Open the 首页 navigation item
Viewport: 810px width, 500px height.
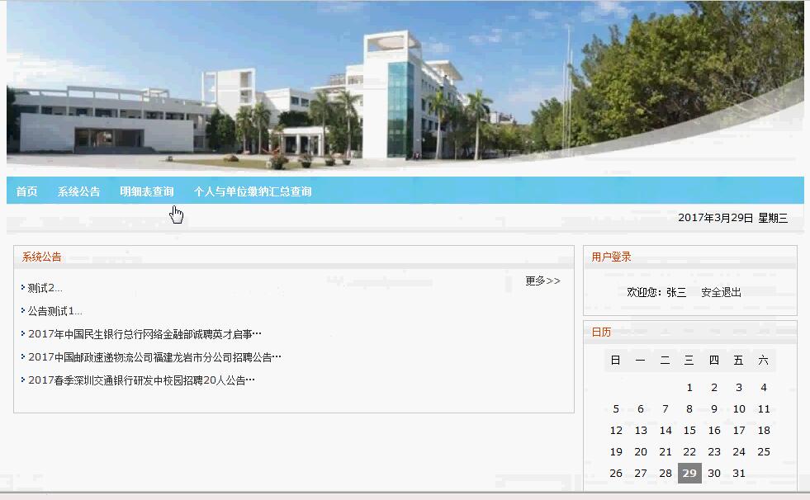(26, 191)
